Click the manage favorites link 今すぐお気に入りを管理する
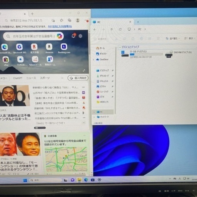The height and width of the screenshot is (197, 197). coord(60,27)
